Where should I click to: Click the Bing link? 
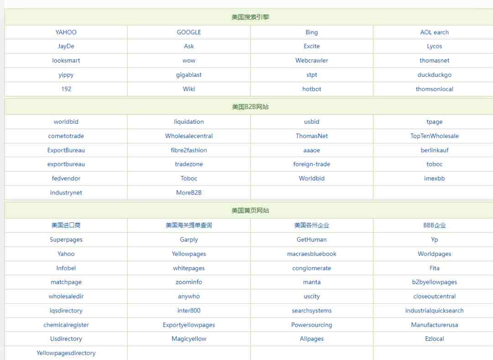tap(312, 32)
